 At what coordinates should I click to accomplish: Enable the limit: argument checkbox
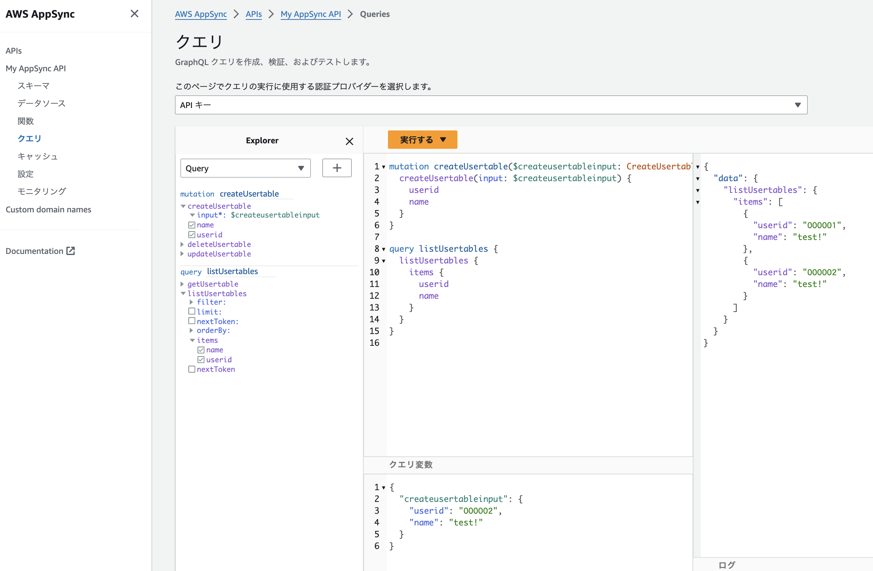192,312
